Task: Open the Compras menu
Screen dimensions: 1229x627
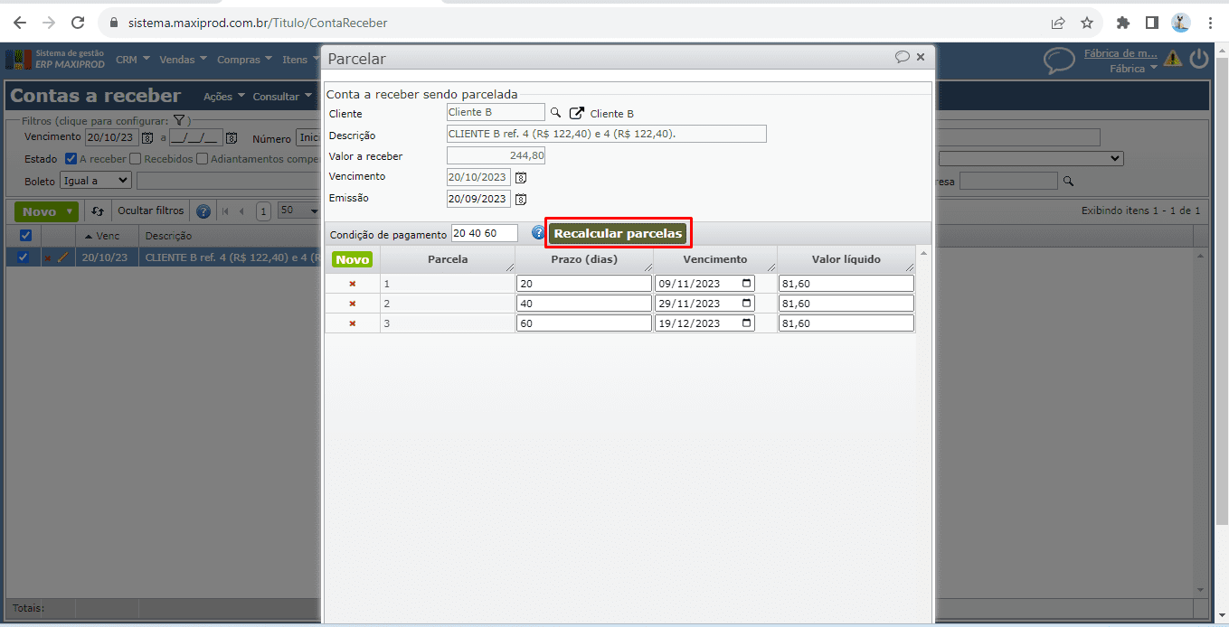Action: pos(244,60)
